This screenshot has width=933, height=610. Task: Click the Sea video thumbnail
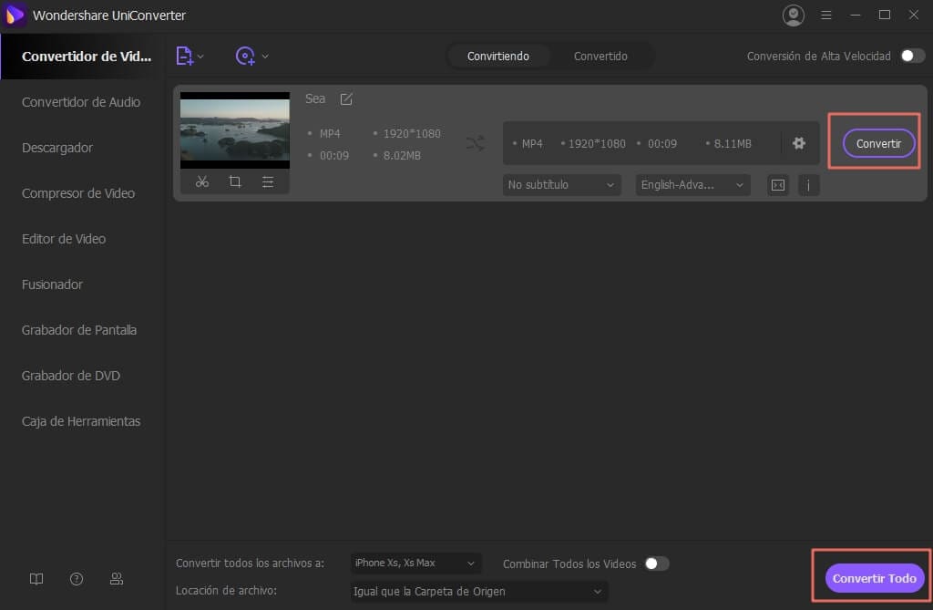[x=235, y=129]
